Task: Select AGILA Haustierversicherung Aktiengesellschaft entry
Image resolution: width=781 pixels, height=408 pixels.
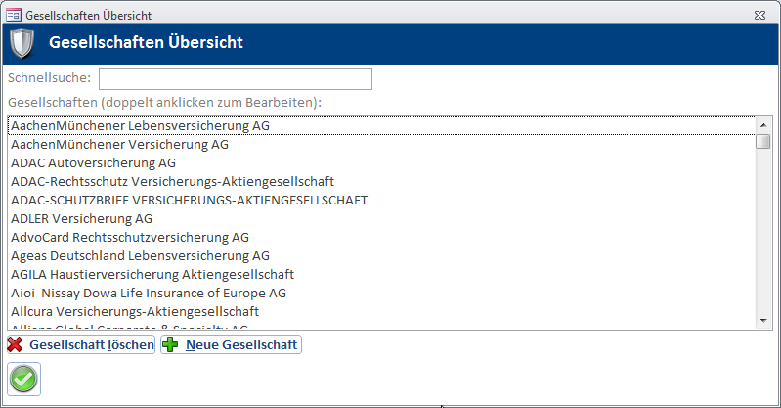Action: click(152, 274)
